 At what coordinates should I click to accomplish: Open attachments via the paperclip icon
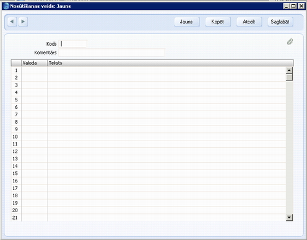290,42
